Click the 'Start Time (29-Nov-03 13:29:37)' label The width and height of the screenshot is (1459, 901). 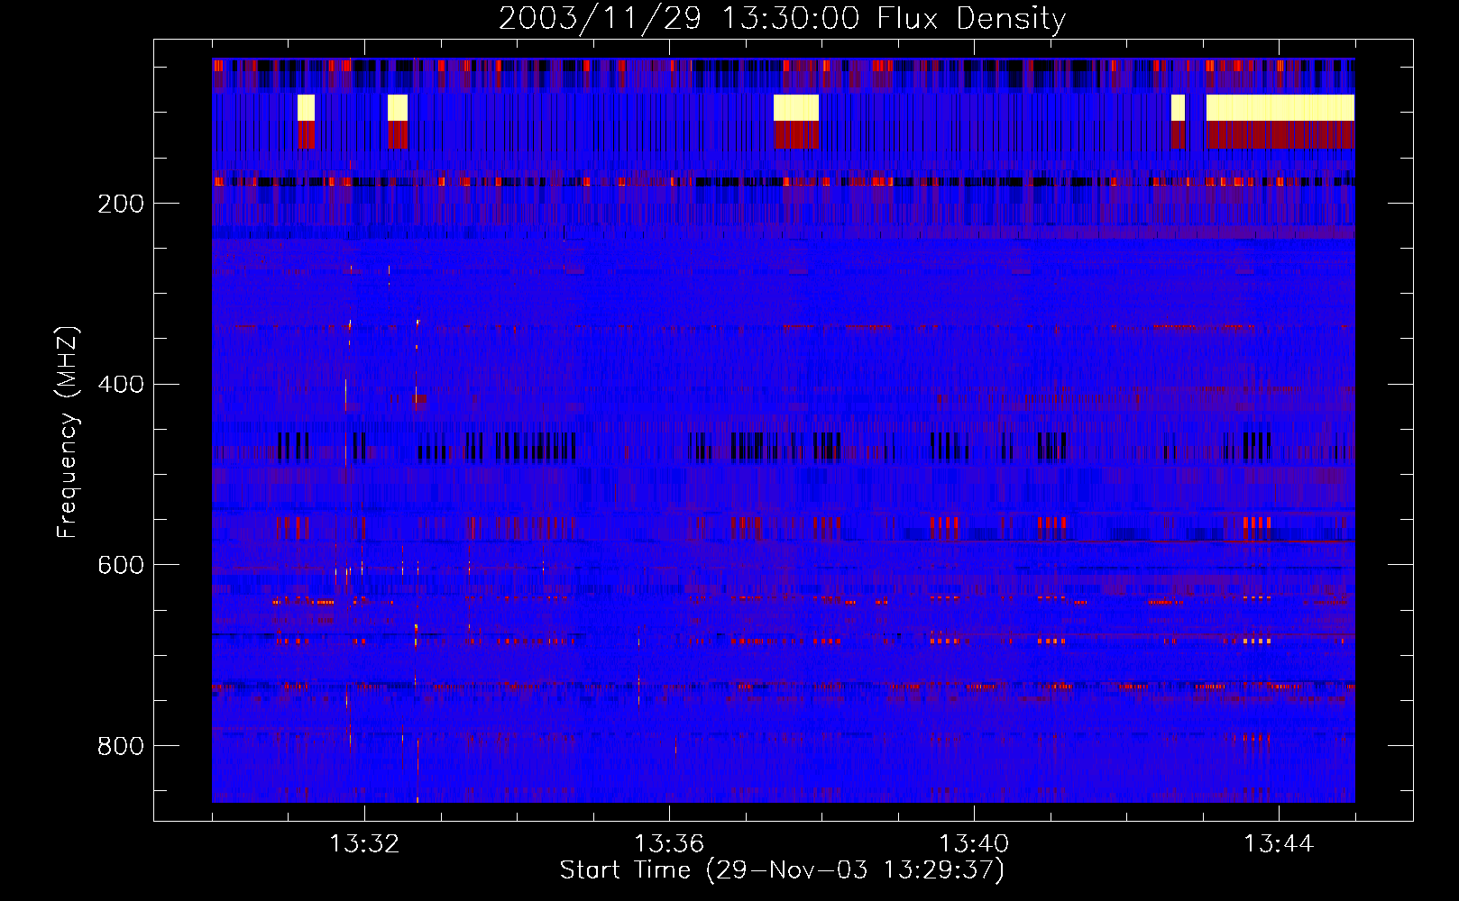click(782, 870)
